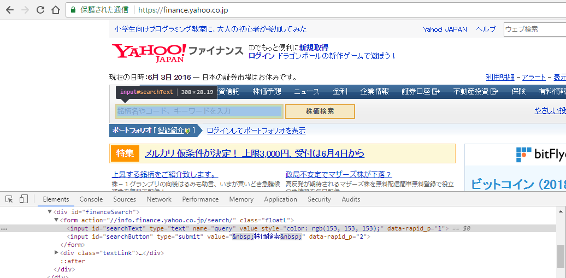Open the Memory tab
Screen dimensions: 566x278
[241, 199]
